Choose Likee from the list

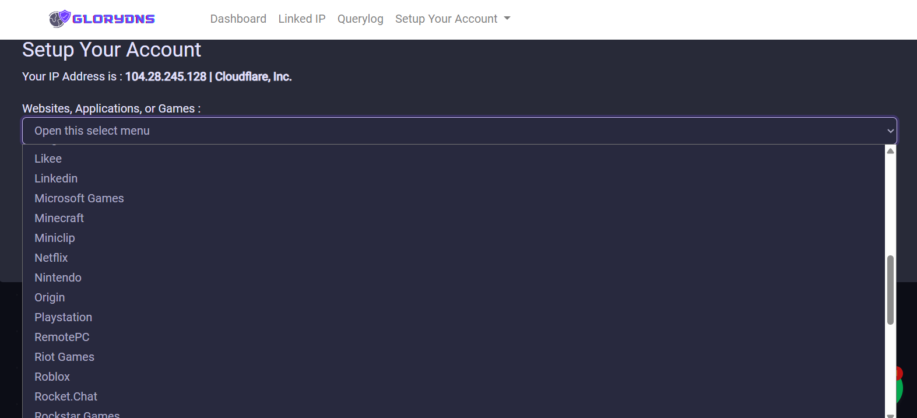pos(454,159)
